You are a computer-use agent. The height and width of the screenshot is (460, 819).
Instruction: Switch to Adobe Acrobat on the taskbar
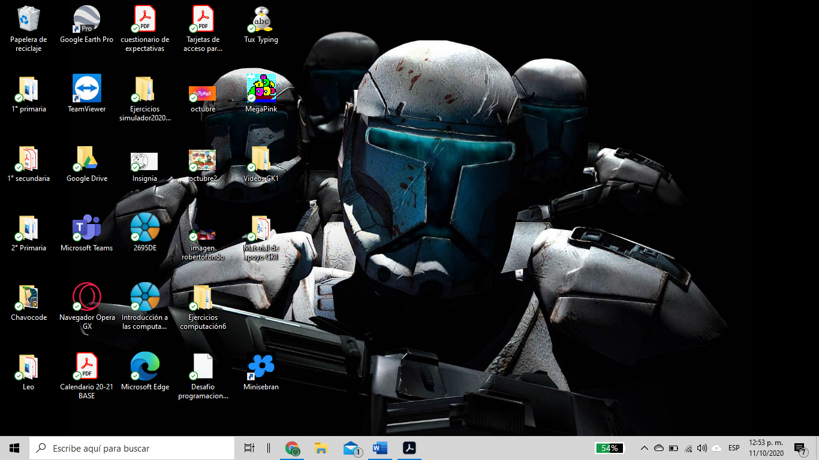click(409, 448)
